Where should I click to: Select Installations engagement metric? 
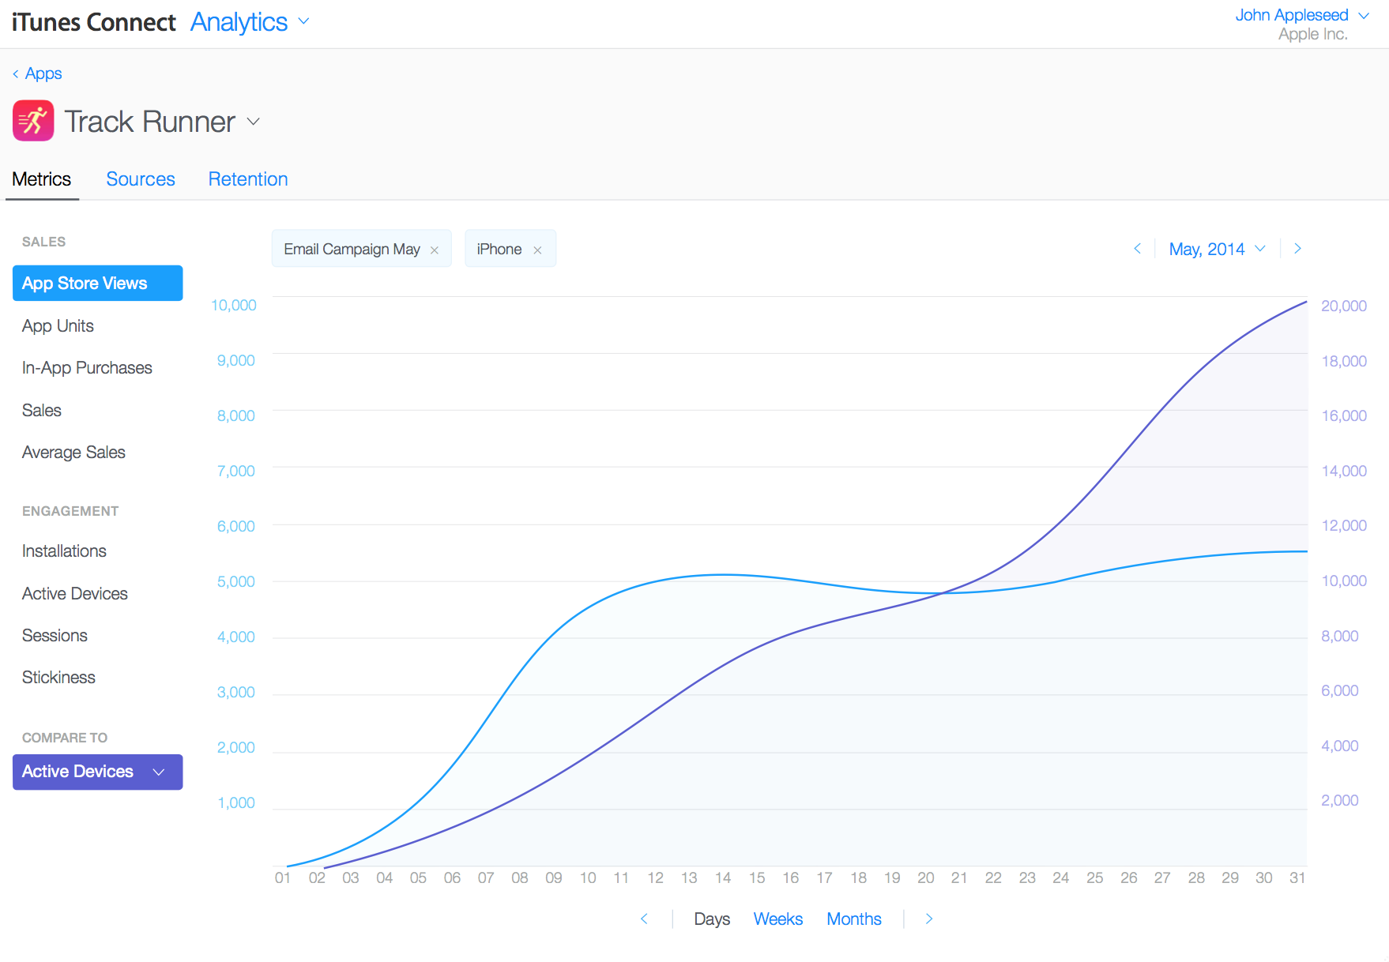[64, 551]
